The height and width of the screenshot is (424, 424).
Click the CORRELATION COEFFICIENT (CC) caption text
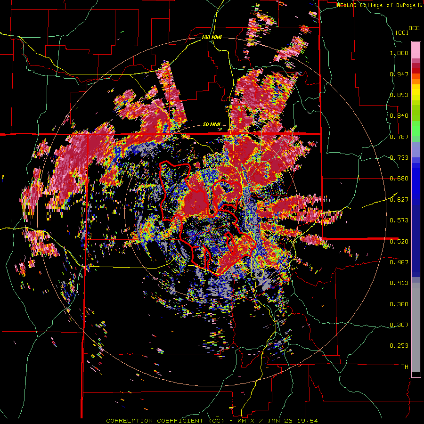pyautogui.click(x=165, y=421)
